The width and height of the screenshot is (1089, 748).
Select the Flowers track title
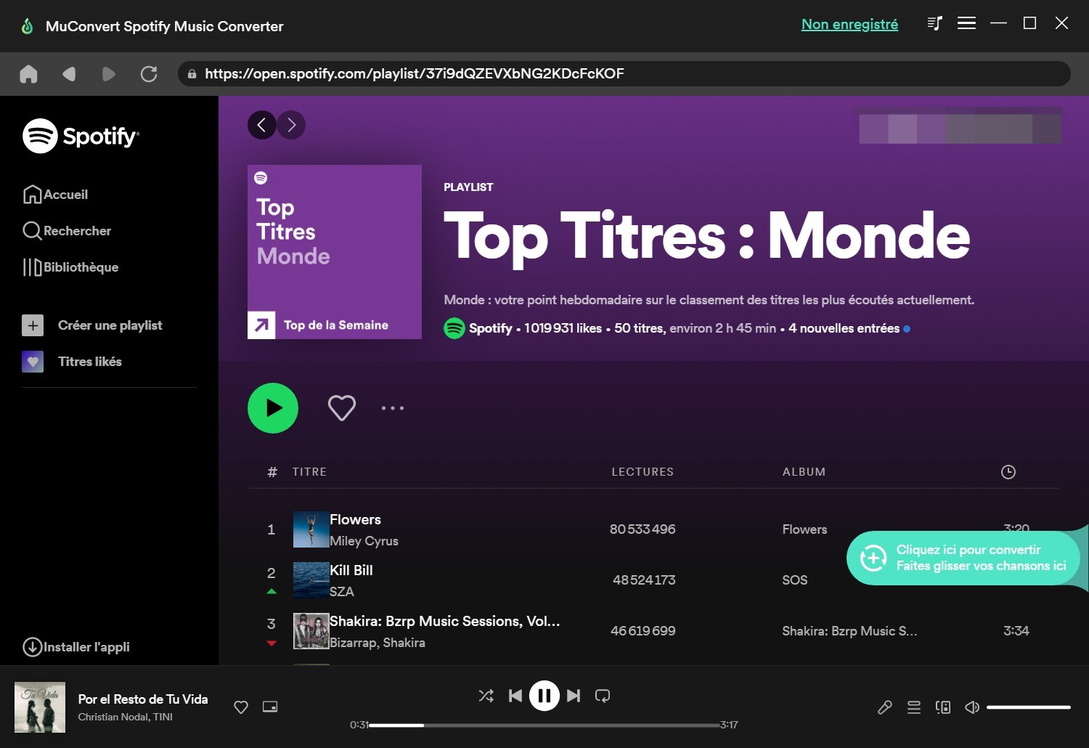[355, 520]
